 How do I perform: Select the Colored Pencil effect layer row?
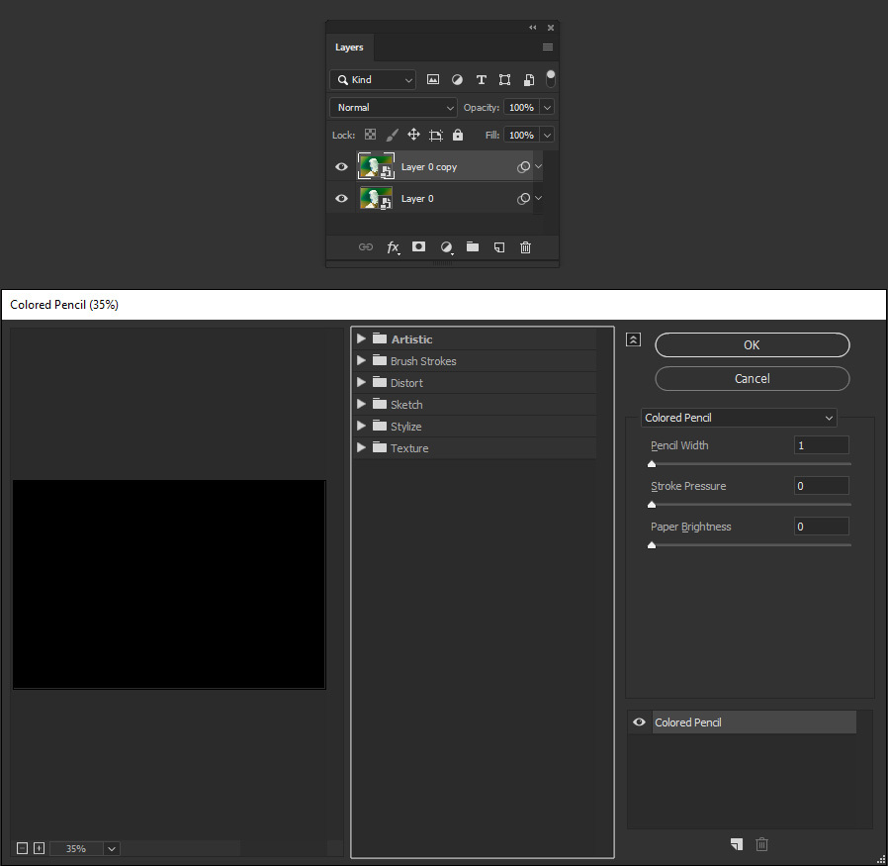754,722
